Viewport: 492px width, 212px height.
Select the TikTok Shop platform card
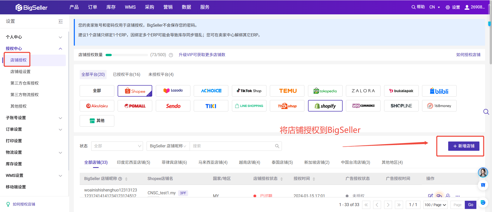[249, 91]
